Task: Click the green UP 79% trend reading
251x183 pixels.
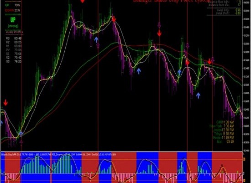Action: click(x=13, y=5)
